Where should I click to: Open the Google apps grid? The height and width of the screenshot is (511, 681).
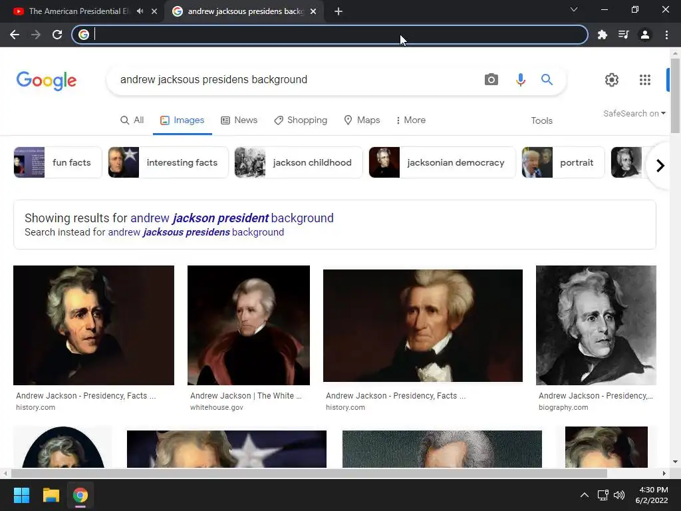pyautogui.click(x=645, y=80)
